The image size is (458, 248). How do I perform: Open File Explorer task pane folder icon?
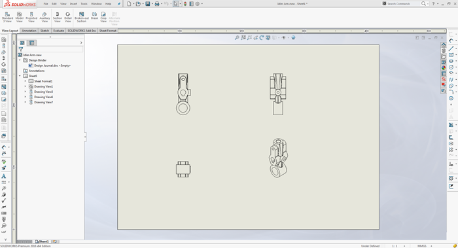coord(444,57)
